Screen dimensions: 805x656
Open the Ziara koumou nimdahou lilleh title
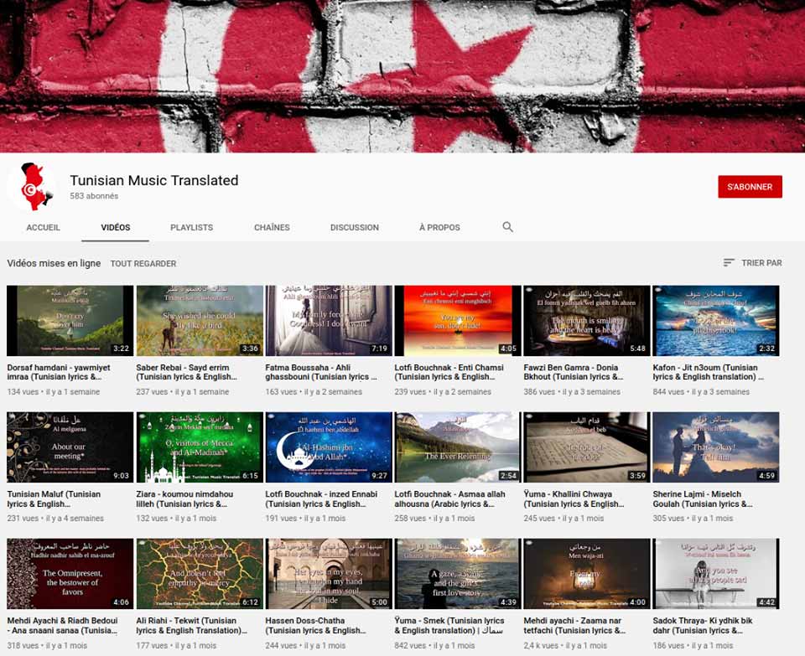184,499
